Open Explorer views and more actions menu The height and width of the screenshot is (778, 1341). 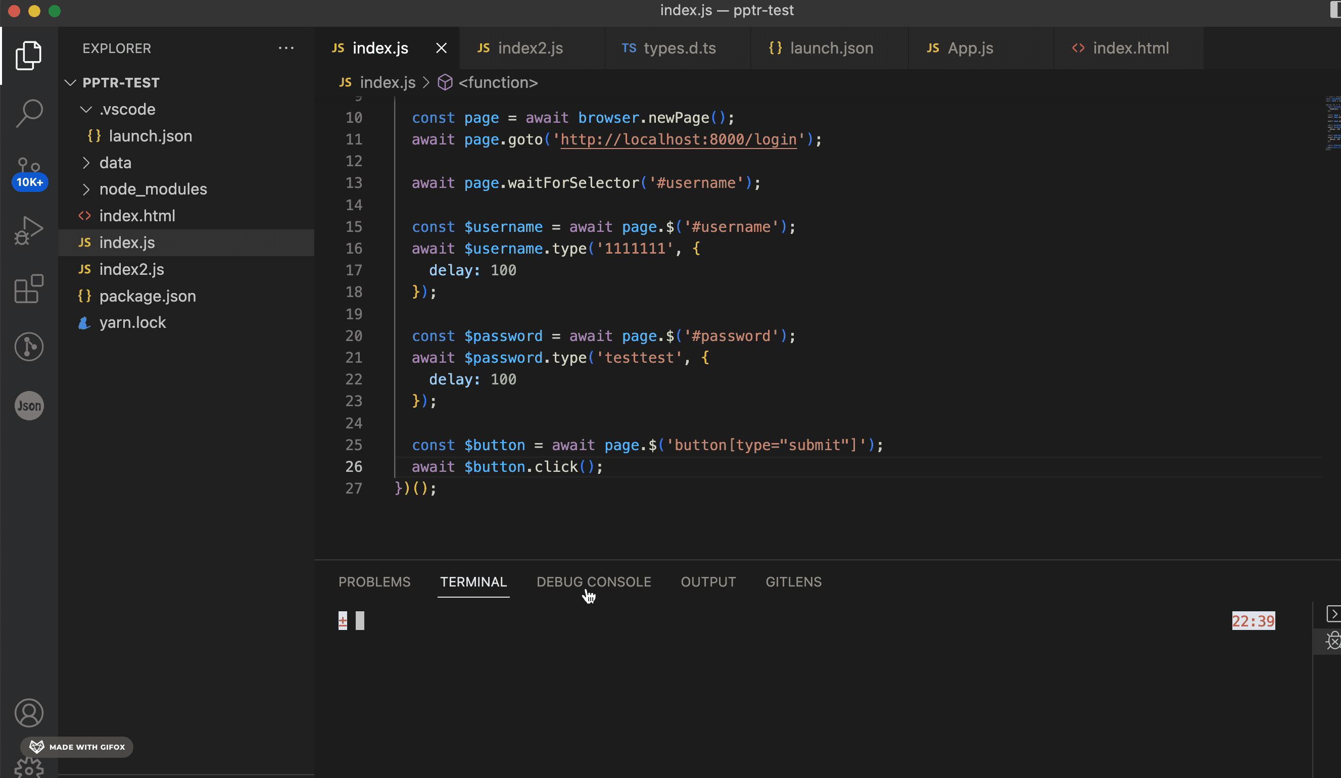pos(286,48)
